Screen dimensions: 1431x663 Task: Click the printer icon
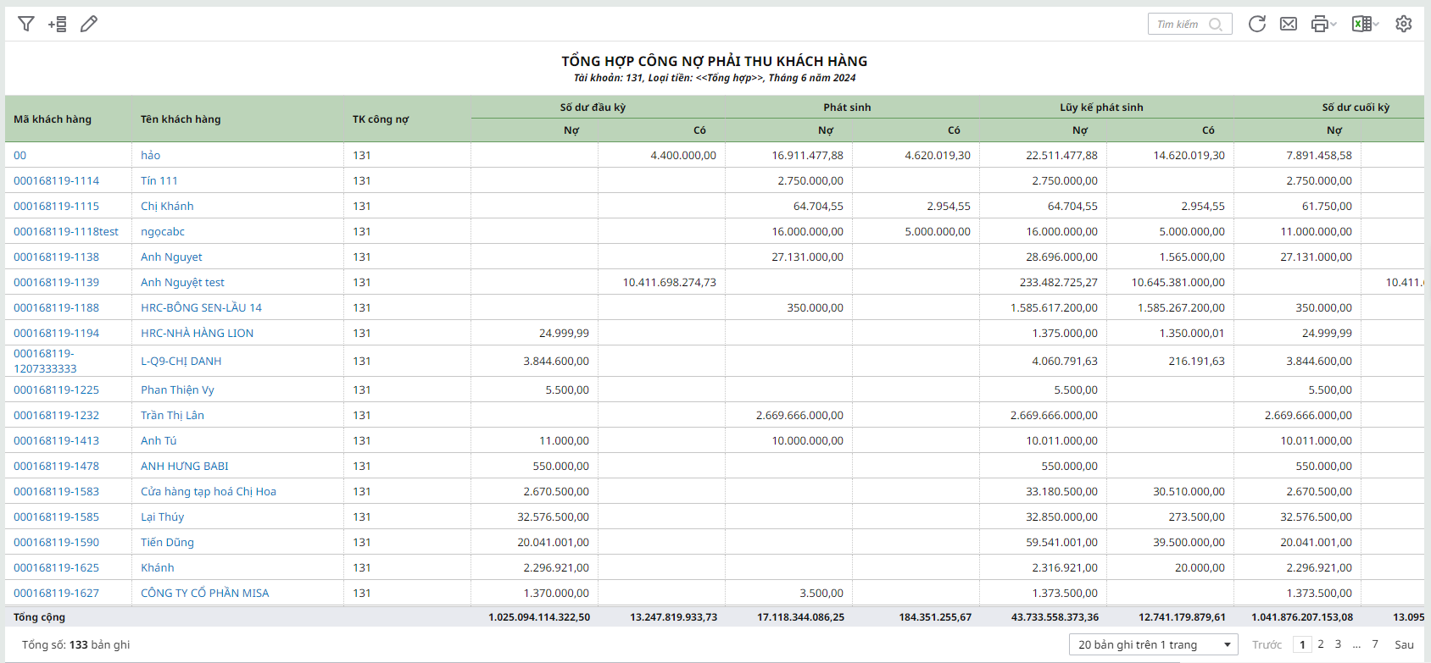point(1319,24)
